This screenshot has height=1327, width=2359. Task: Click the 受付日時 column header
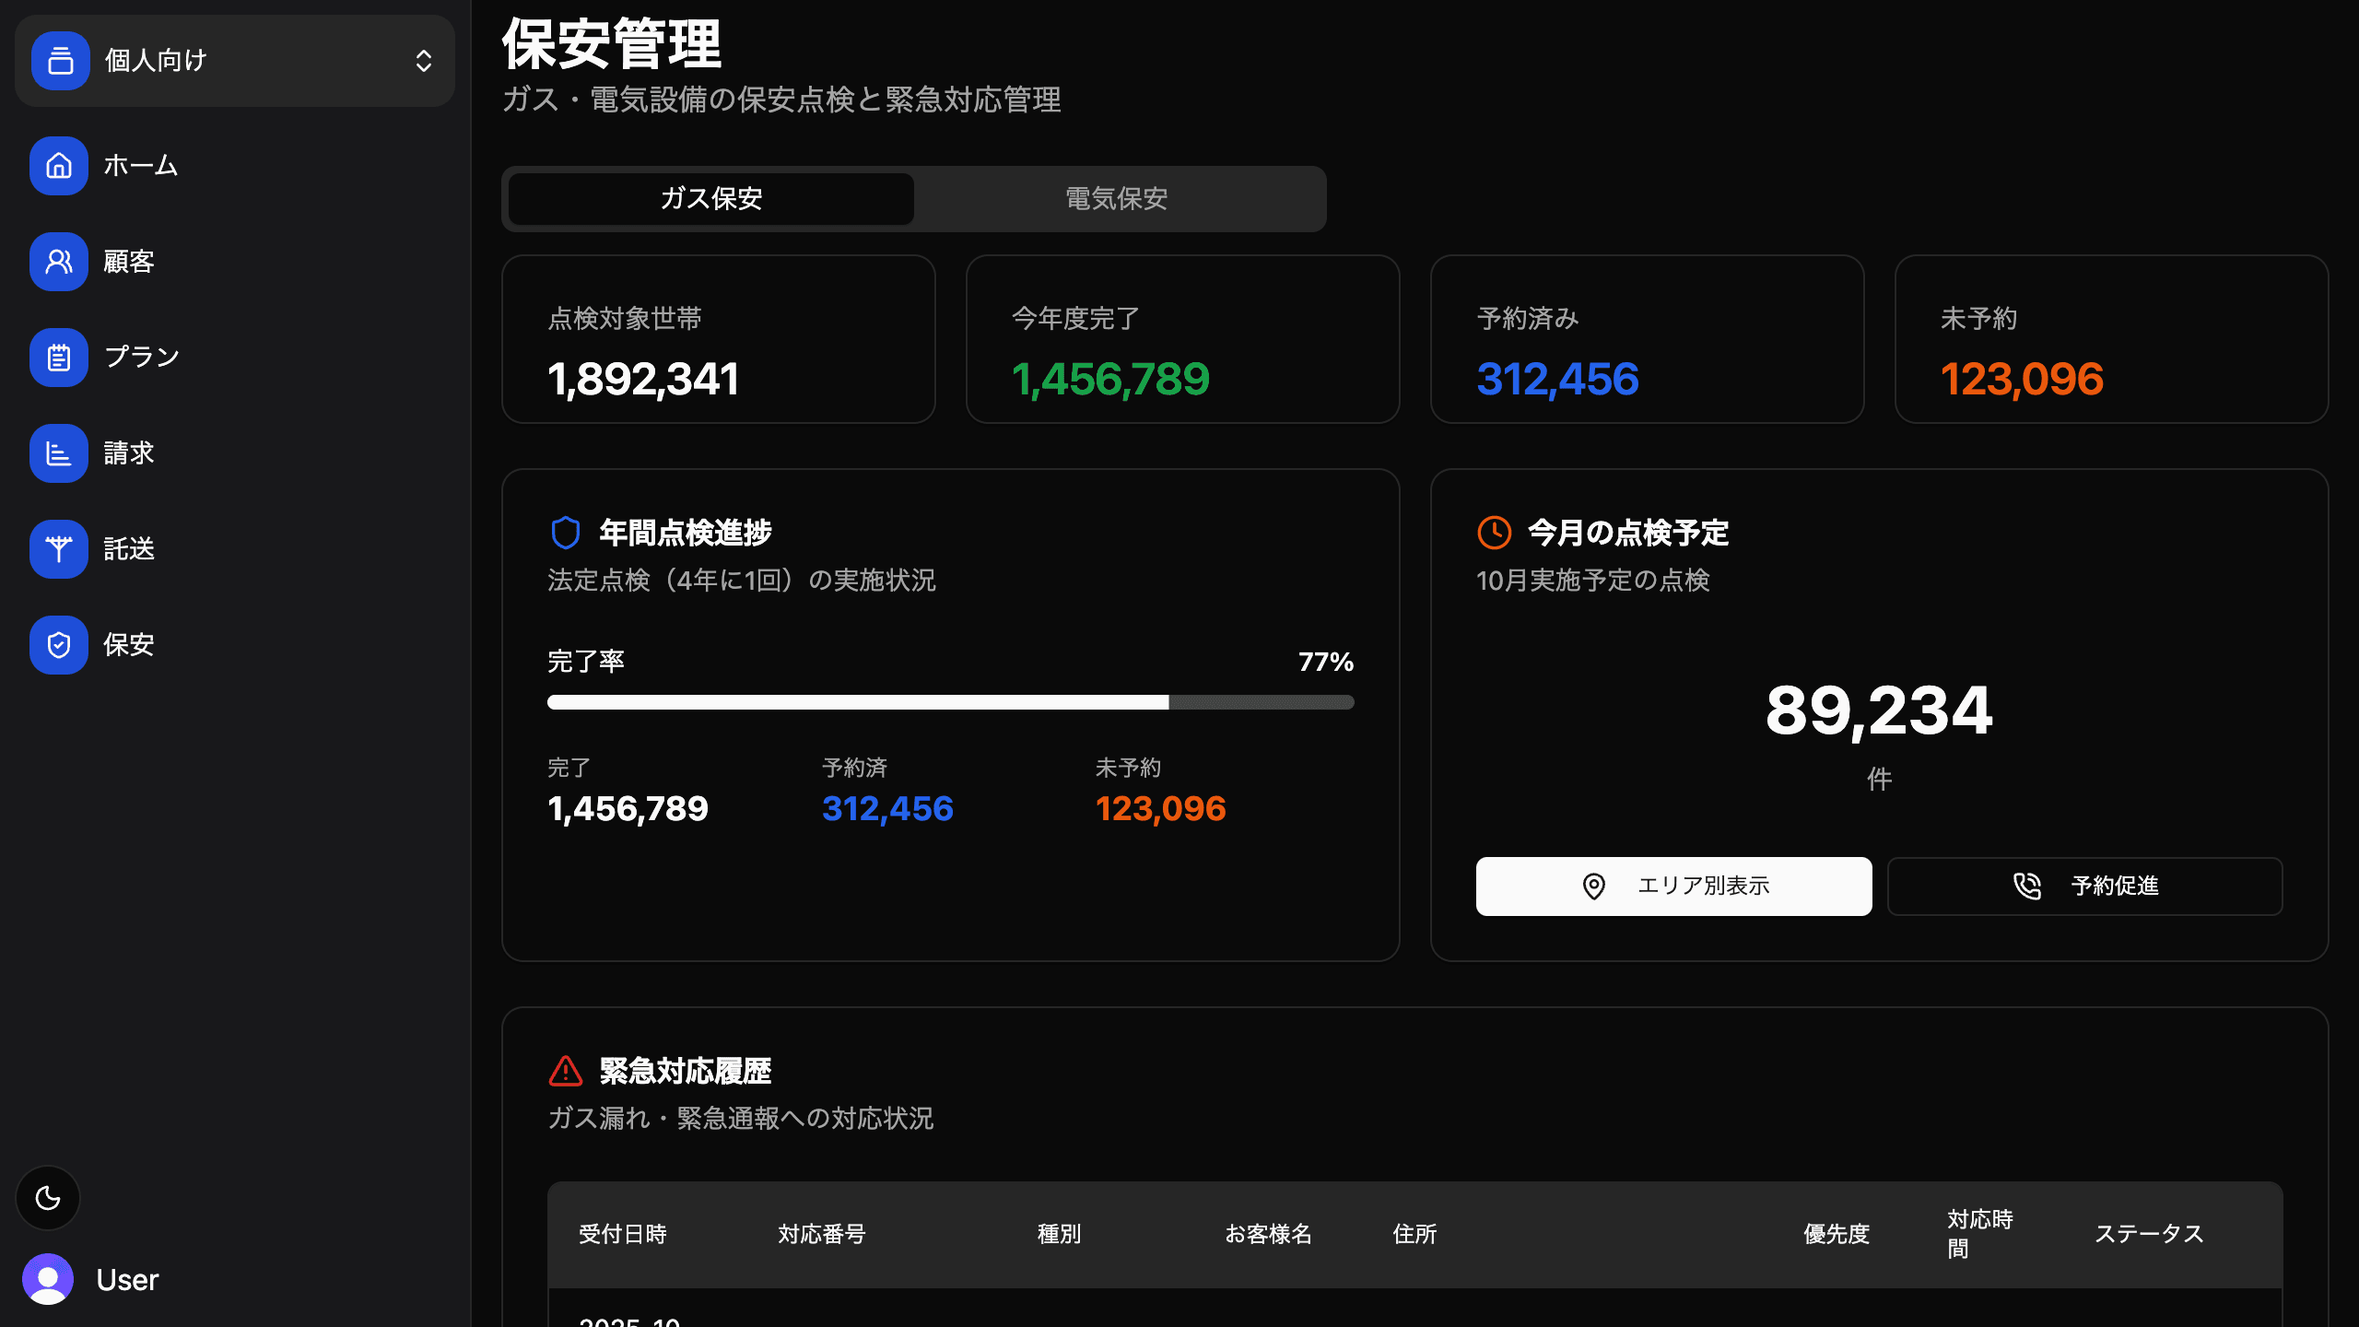click(623, 1234)
